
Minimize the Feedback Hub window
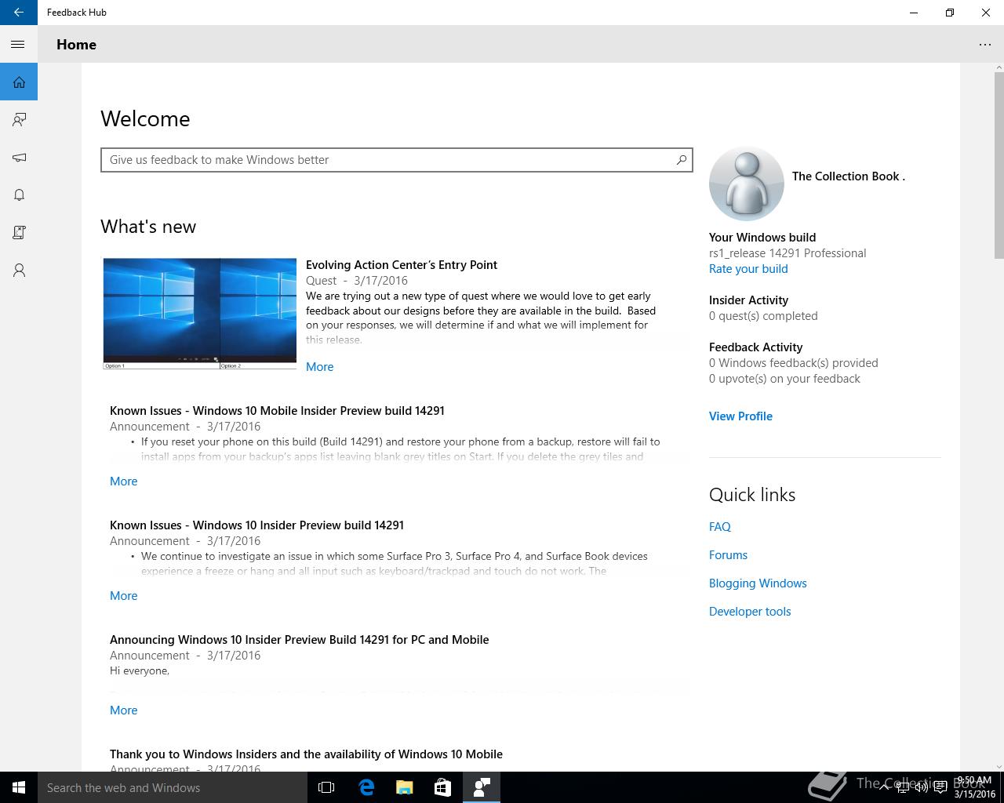click(914, 13)
